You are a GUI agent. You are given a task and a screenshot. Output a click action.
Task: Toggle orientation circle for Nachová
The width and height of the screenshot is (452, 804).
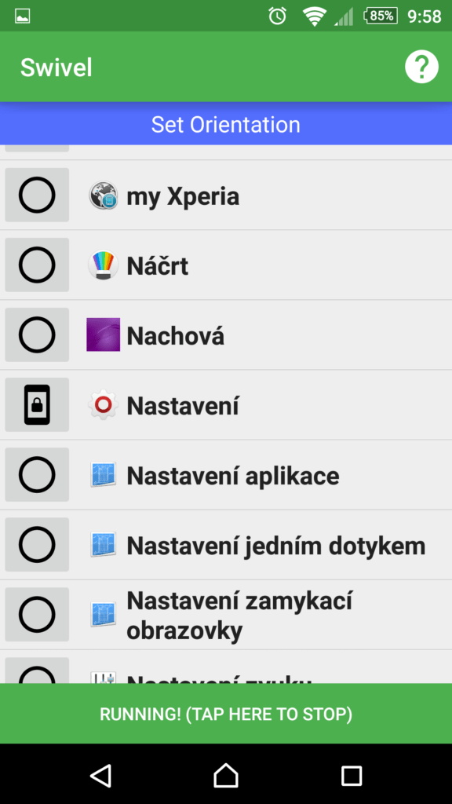37,334
